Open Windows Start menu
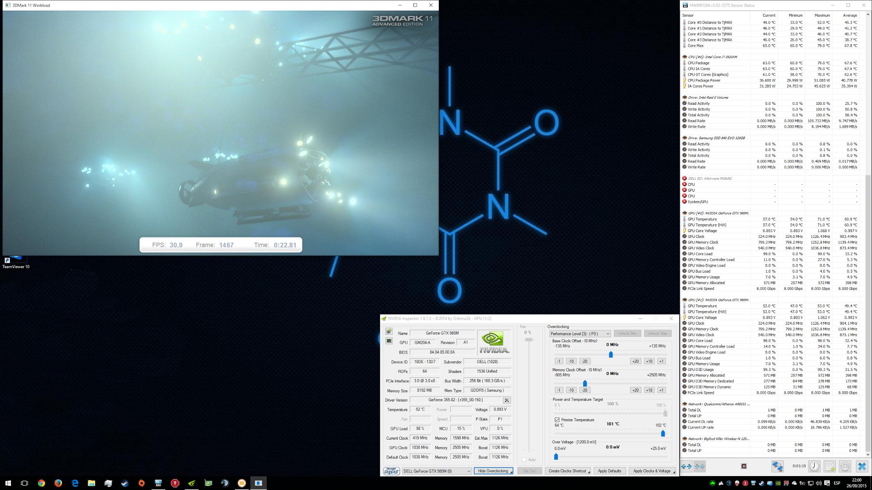Image resolution: width=872 pixels, height=490 pixels. click(x=8, y=483)
